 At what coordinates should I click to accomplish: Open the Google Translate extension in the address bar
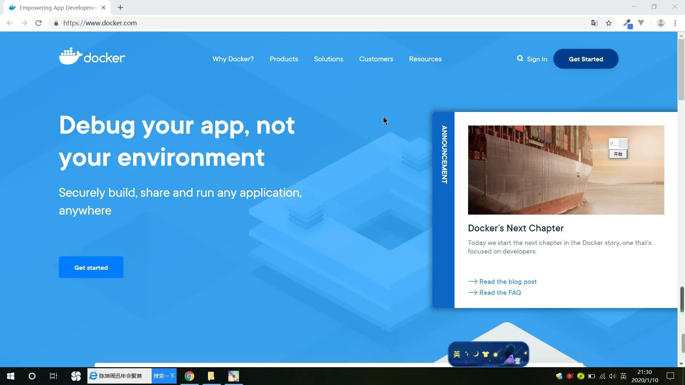point(594,23)
